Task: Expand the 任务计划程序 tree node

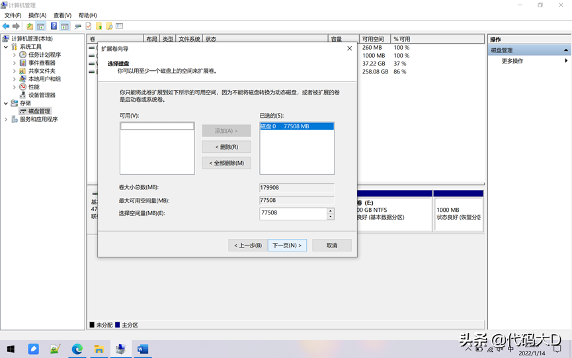Action: (15, 55)
